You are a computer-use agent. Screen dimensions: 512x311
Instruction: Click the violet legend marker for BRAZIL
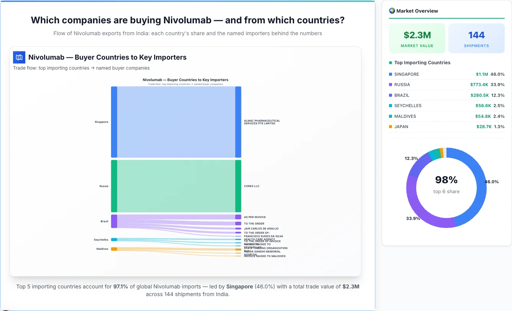[x=390, y=95]
